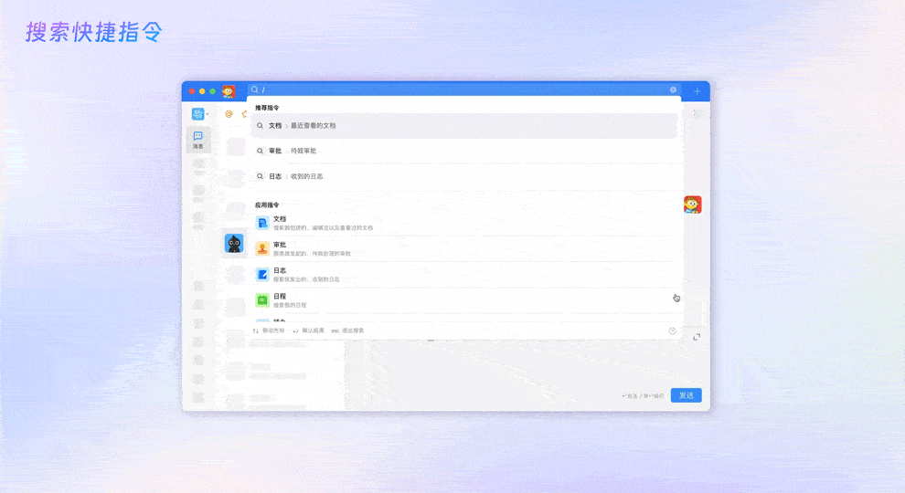
Task: Click the blue 文档 app command icon
Action: pyautogui.click(x=262, y=223)
